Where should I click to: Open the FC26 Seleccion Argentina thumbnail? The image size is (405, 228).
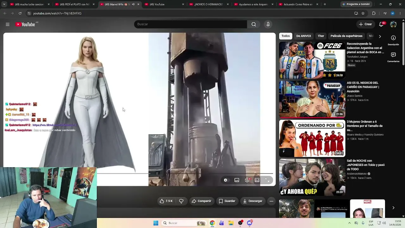[x=312, y=60]
